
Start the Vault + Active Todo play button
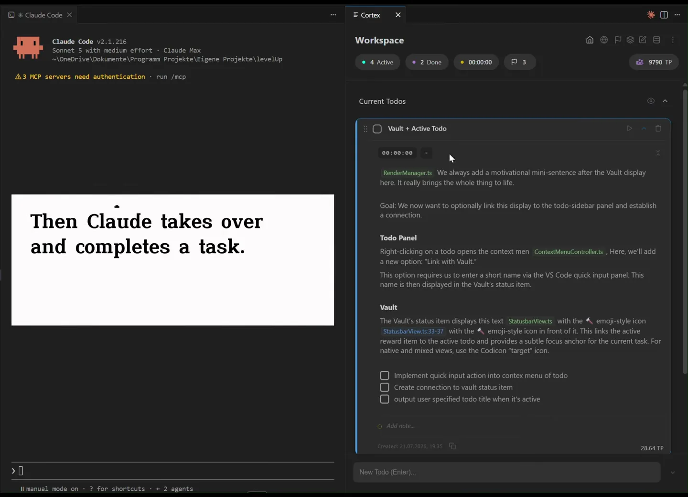point(629,129)
